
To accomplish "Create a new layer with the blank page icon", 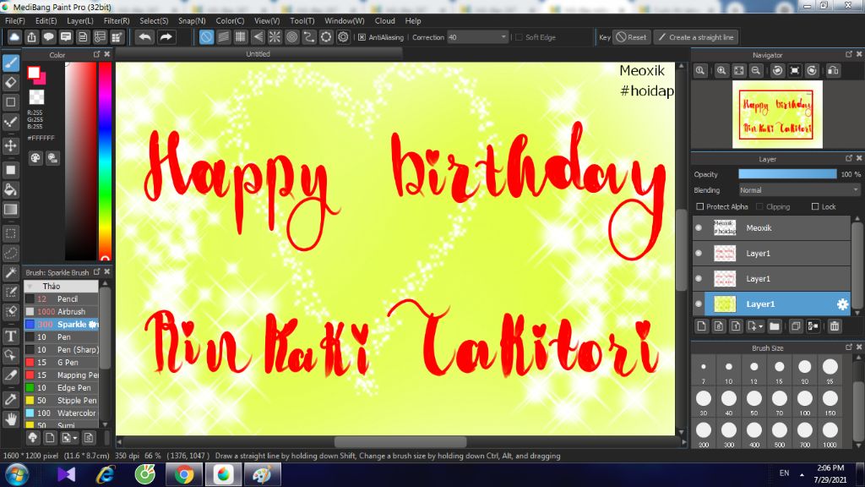I will click(701, 326).
